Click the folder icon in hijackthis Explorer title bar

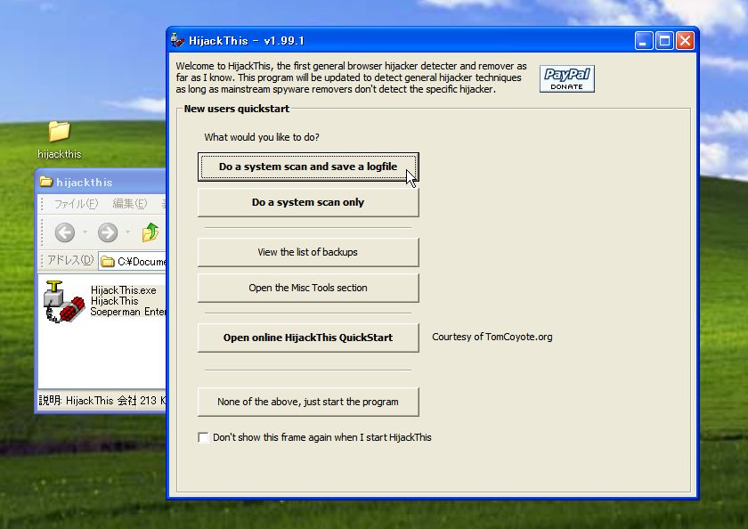click(x=45, y=182)
